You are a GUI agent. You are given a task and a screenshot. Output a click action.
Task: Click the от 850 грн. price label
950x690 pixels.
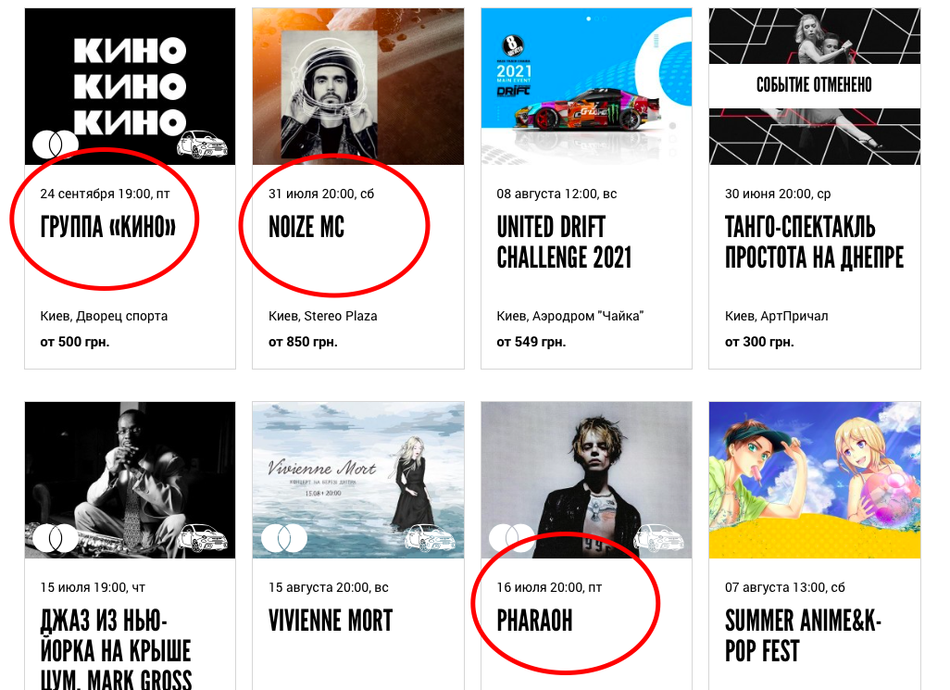303,343
